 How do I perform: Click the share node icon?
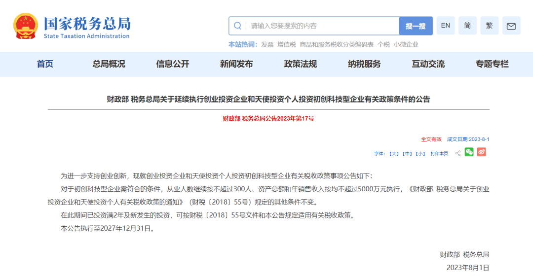458,153
